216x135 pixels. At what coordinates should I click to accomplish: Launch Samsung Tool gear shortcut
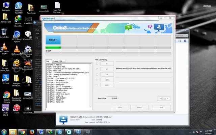pyautogui.click(x=28, y=51)
